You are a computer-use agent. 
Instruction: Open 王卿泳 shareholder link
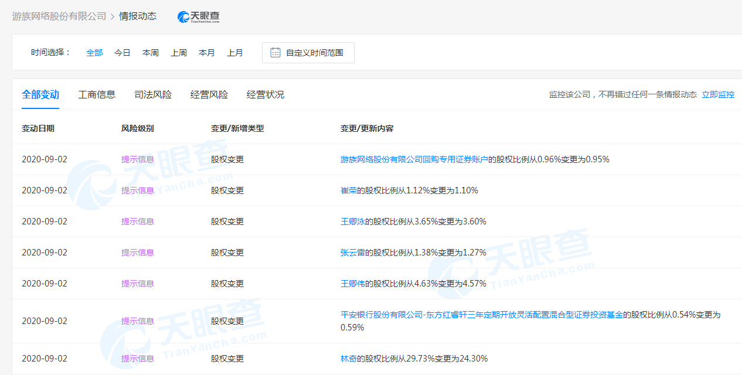point(353,221)
